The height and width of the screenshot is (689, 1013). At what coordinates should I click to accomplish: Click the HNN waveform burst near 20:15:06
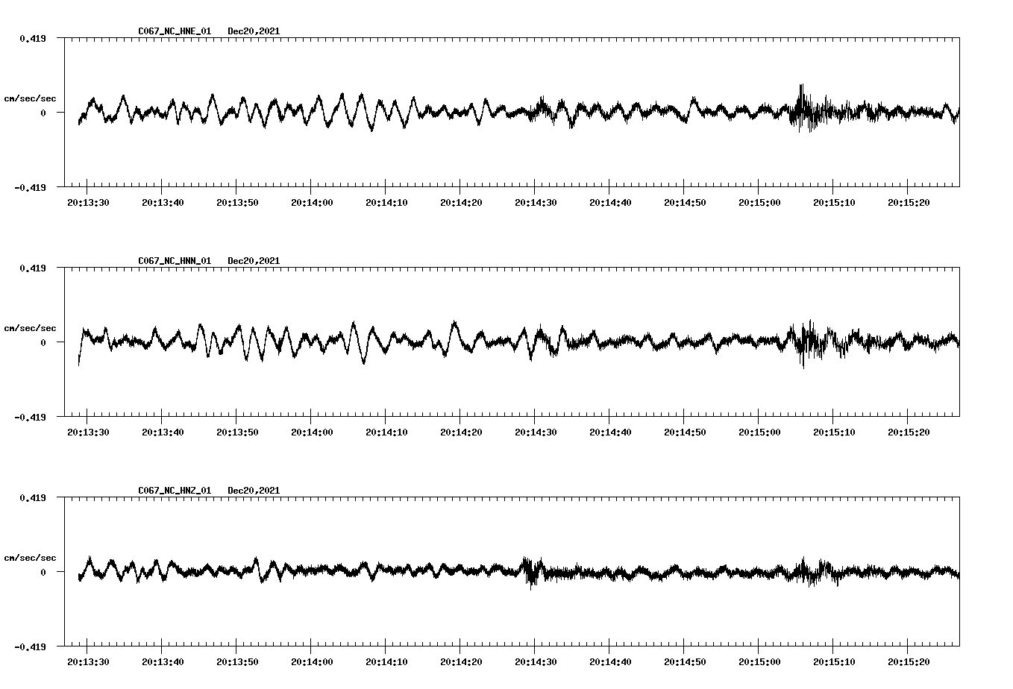click(x=806, y=343)
